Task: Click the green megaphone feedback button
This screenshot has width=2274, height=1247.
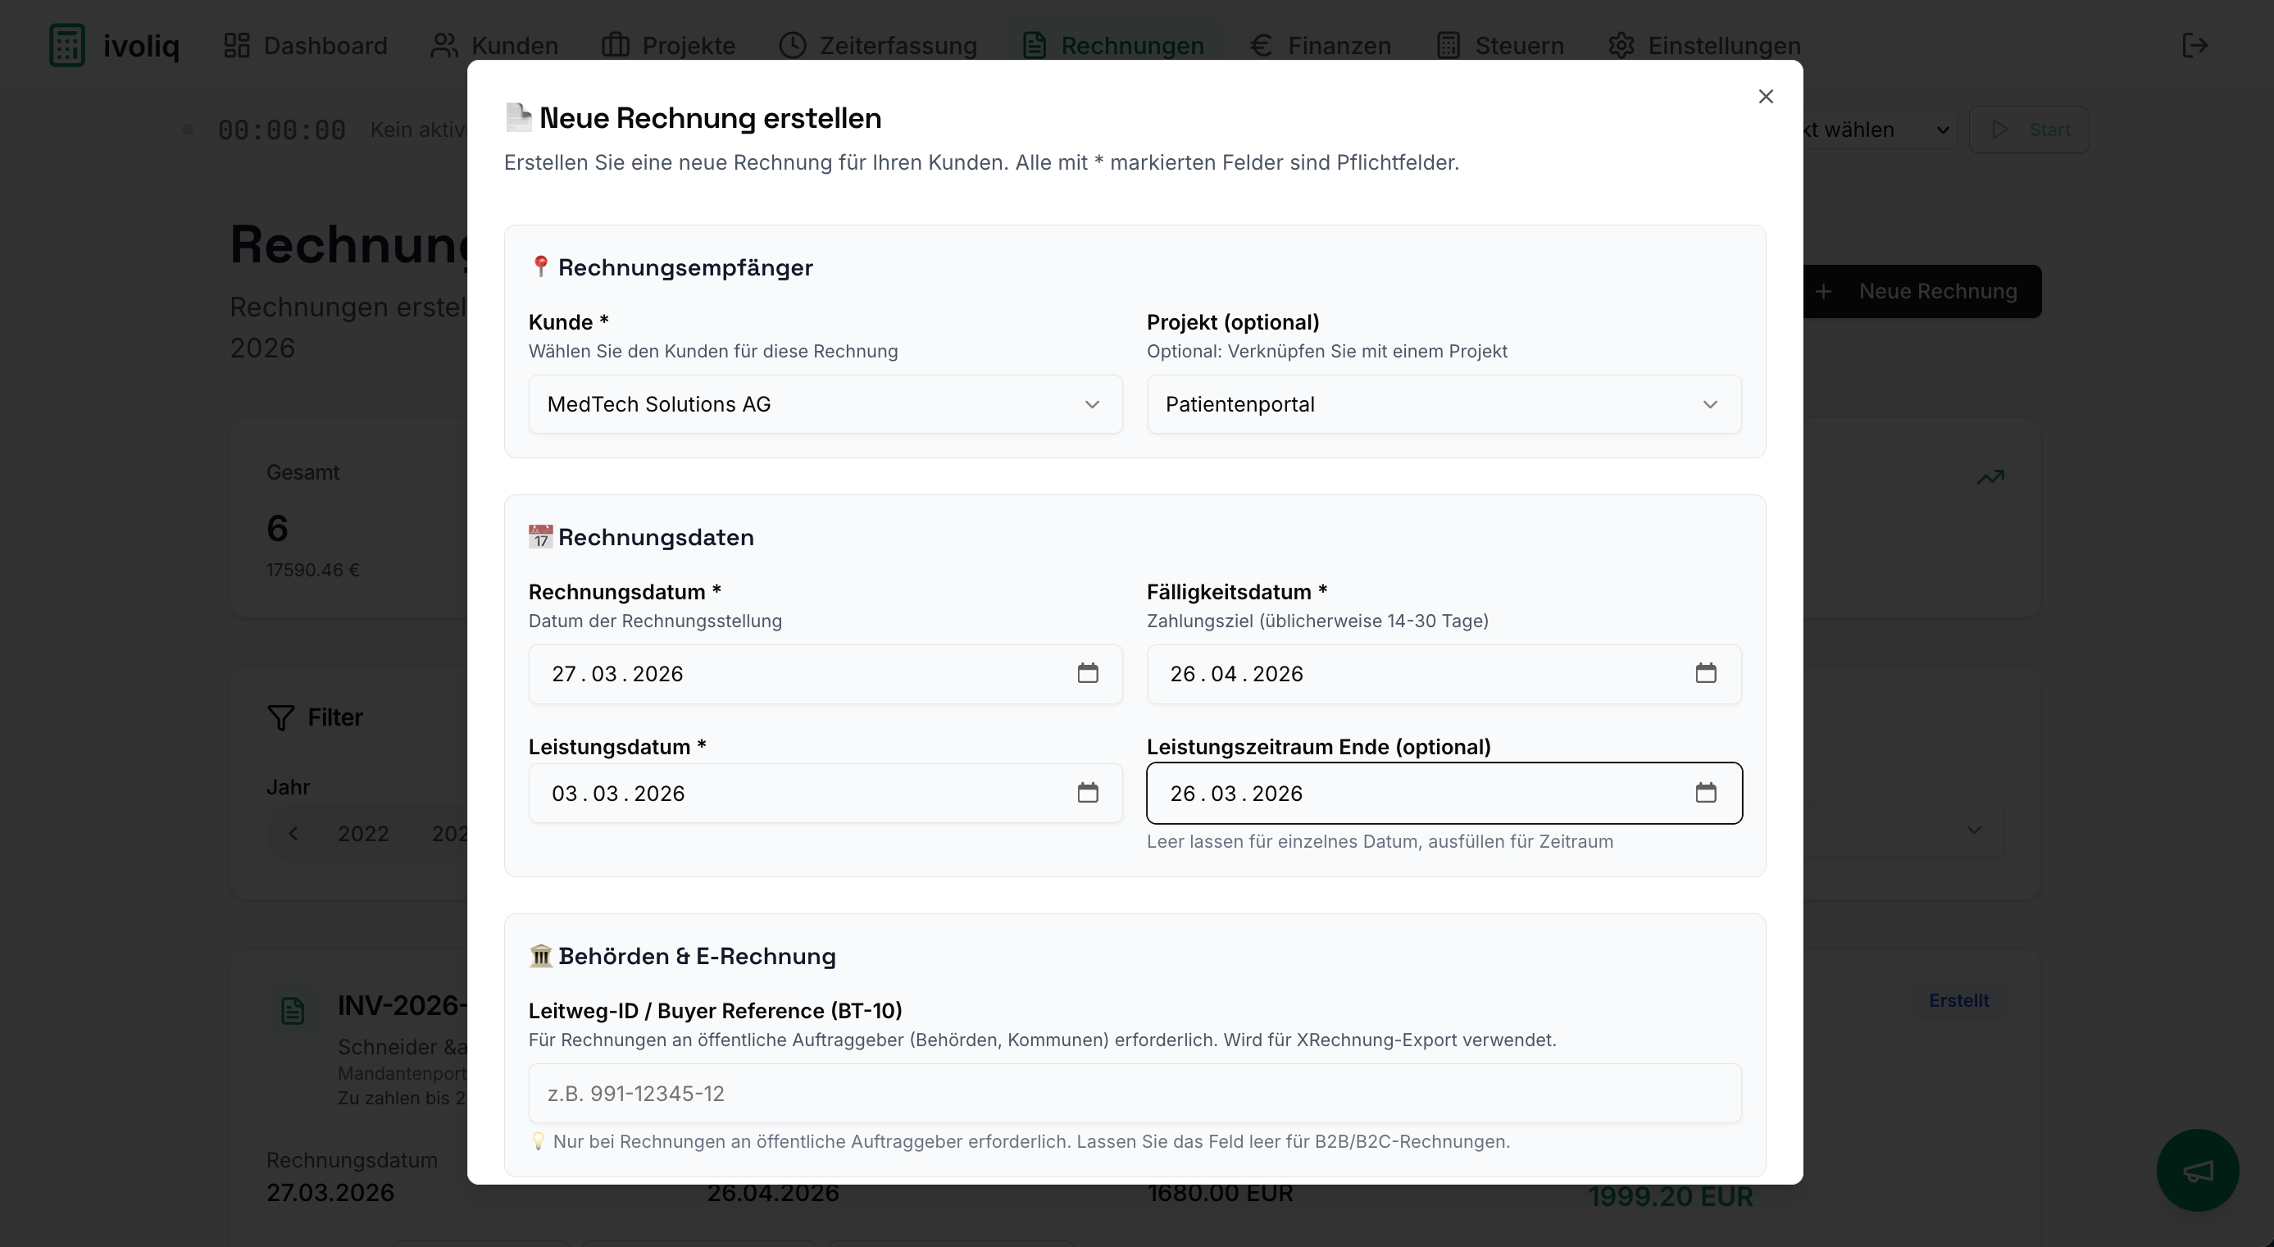Action: coord(2196,1170)
